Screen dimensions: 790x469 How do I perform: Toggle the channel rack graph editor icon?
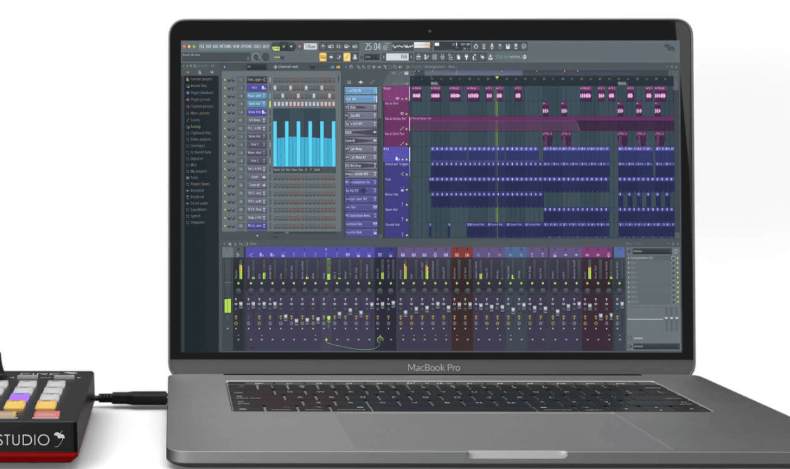click(332, 66)
